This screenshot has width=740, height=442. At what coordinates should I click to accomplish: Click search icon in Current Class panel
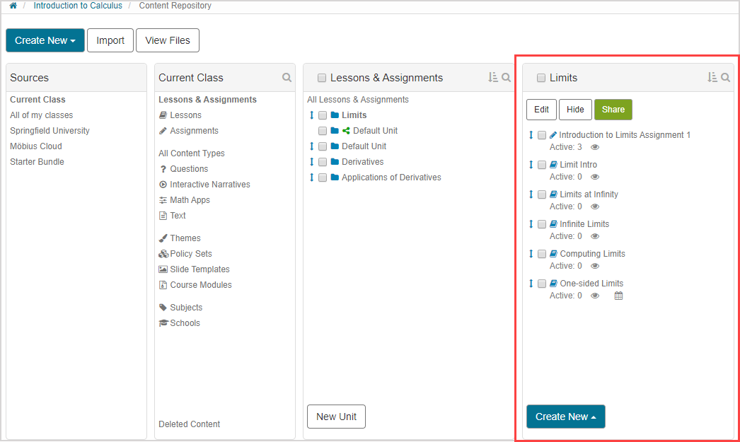coord(287,78)
